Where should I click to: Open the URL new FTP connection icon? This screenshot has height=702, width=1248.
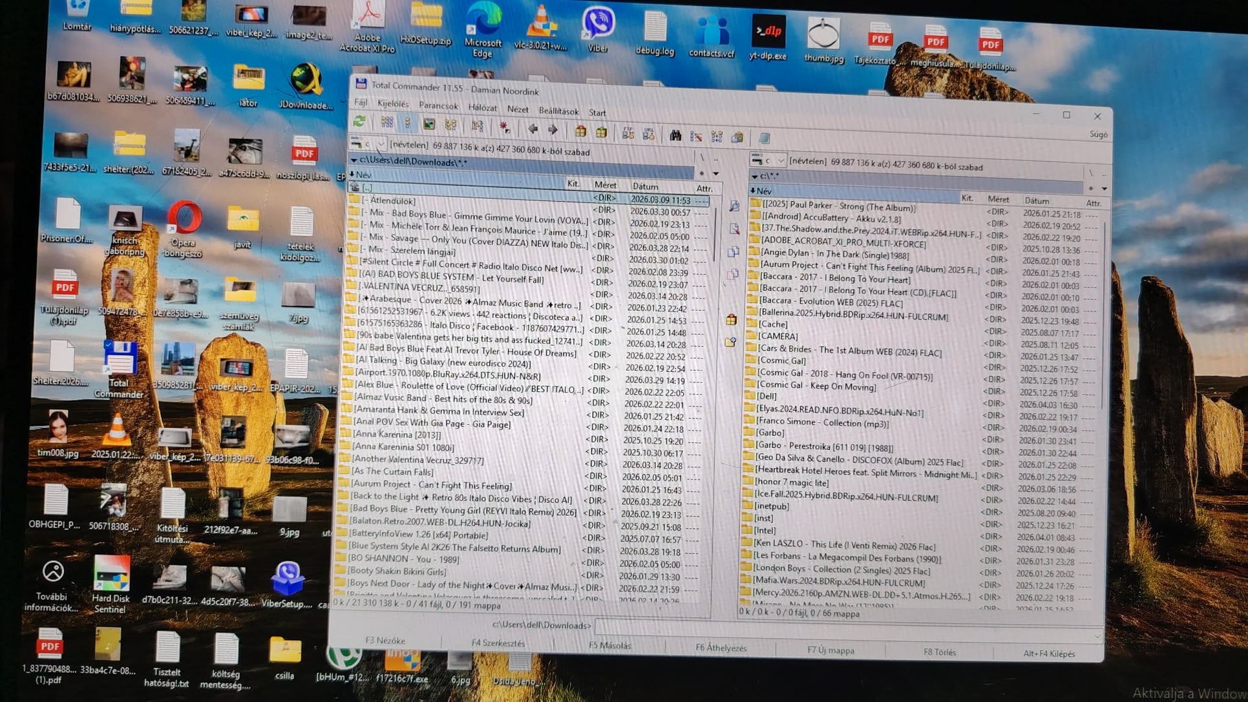649,134
